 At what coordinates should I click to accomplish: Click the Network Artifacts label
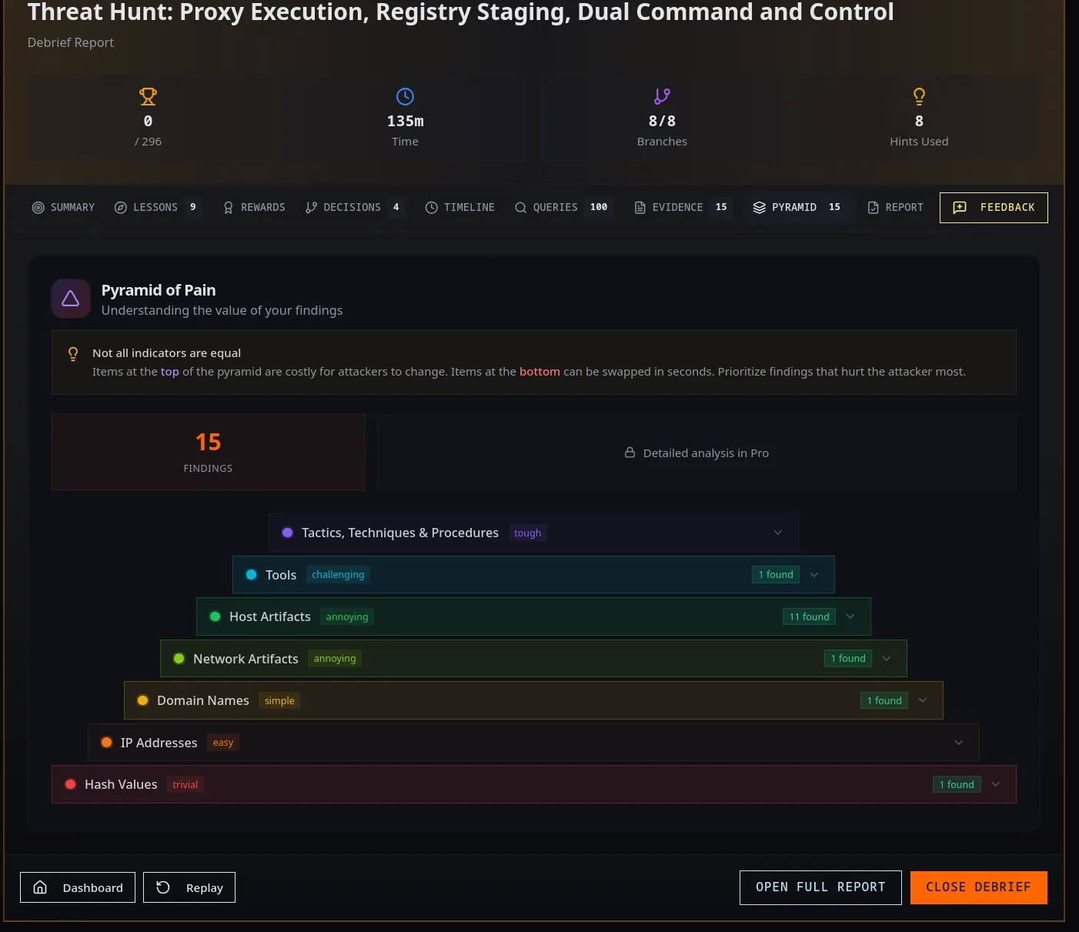(x=246, y=659)
